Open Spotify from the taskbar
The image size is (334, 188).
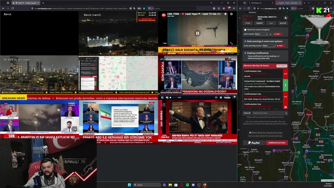[x=187, y=185]
